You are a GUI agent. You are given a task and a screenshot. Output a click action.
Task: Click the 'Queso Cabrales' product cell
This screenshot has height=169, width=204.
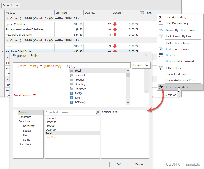tap(29, 24)
